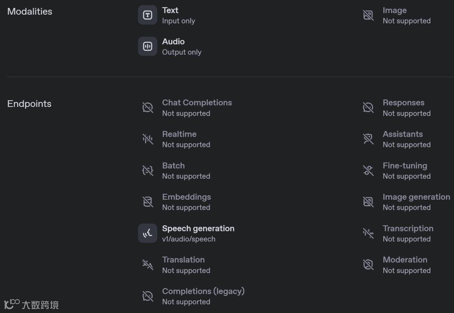The height and width of the screenshot is (313, 454).
Task: Click the Speech generation icon
Action: 148,233
